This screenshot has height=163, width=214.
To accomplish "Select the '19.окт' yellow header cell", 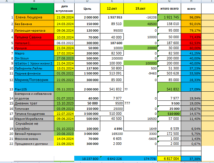I will click(x=140, y=8).
